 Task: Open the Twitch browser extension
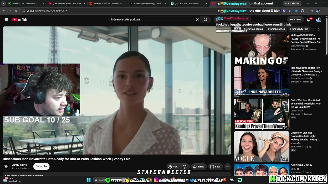point(284,11)
